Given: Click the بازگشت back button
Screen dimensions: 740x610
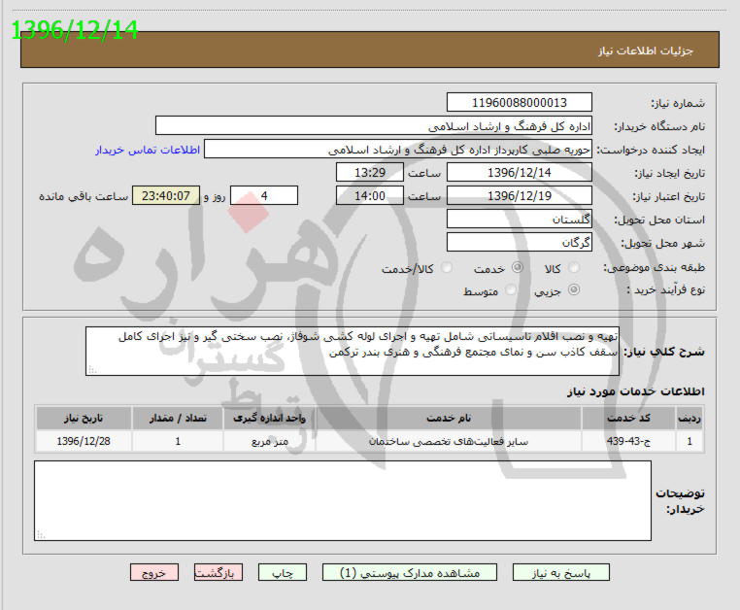Looking at the screenshot, I should (219, 573).
